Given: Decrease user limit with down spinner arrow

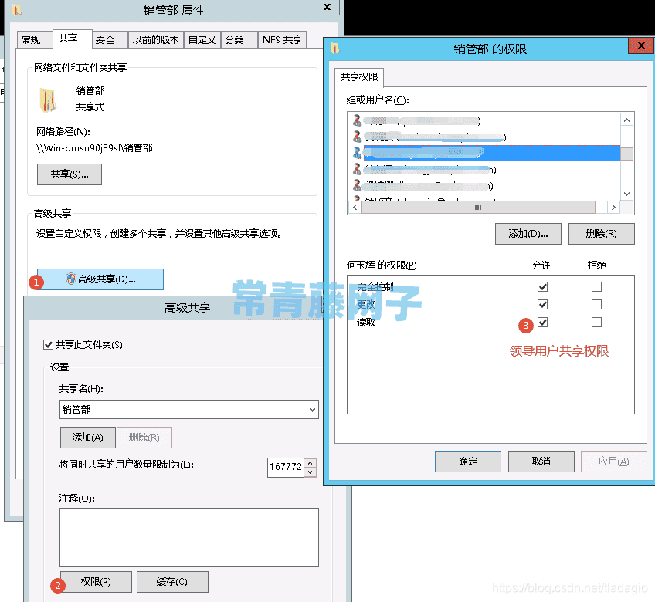Looking at the screenshot, I should [311, 472].
